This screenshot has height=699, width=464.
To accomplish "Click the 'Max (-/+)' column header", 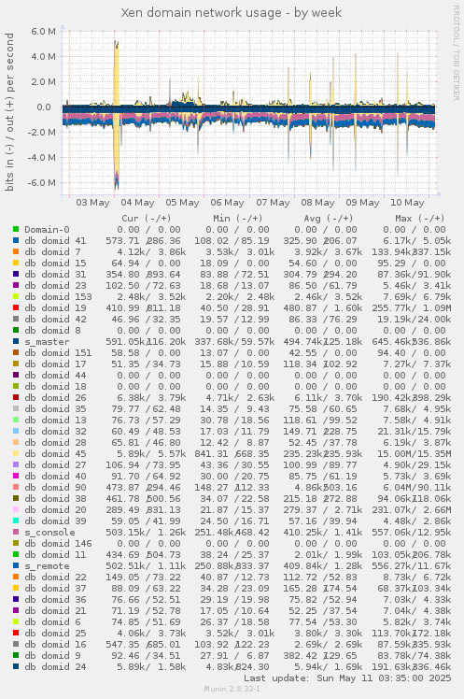I will click(x=420, y=219).
